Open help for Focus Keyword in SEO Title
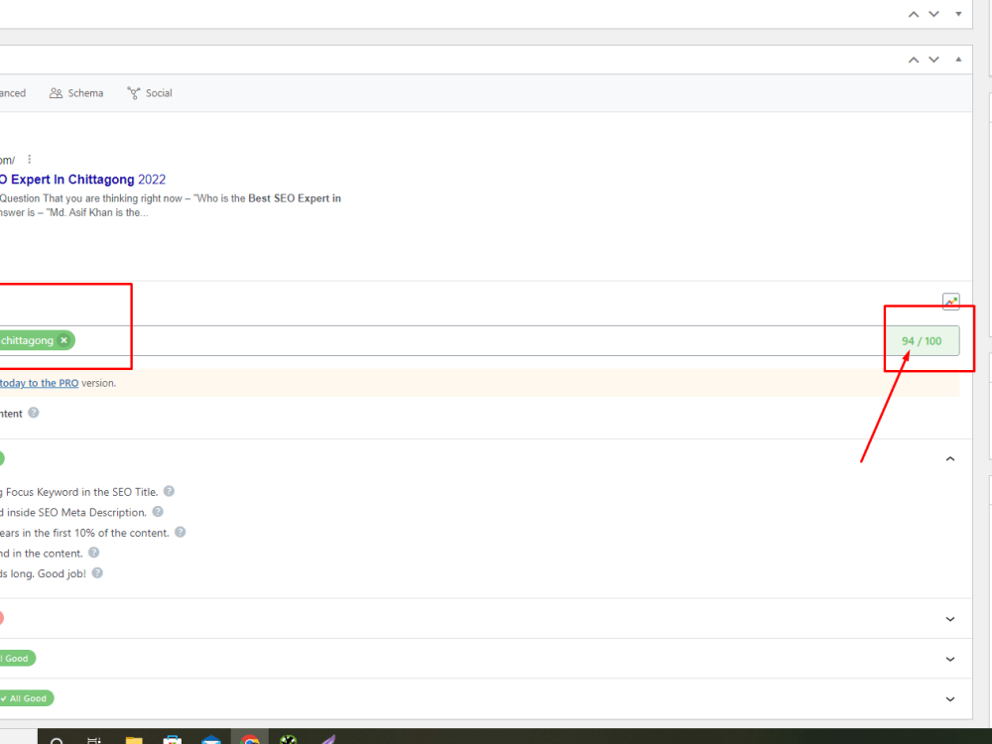Viewport: 992px width, 744px height. point(169,491)
